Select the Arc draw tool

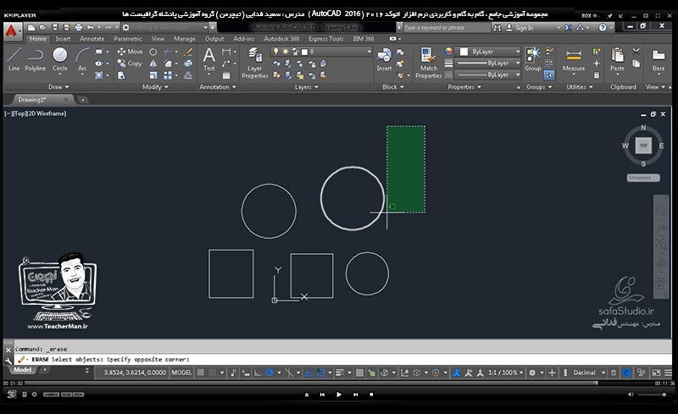coord(82,59)
